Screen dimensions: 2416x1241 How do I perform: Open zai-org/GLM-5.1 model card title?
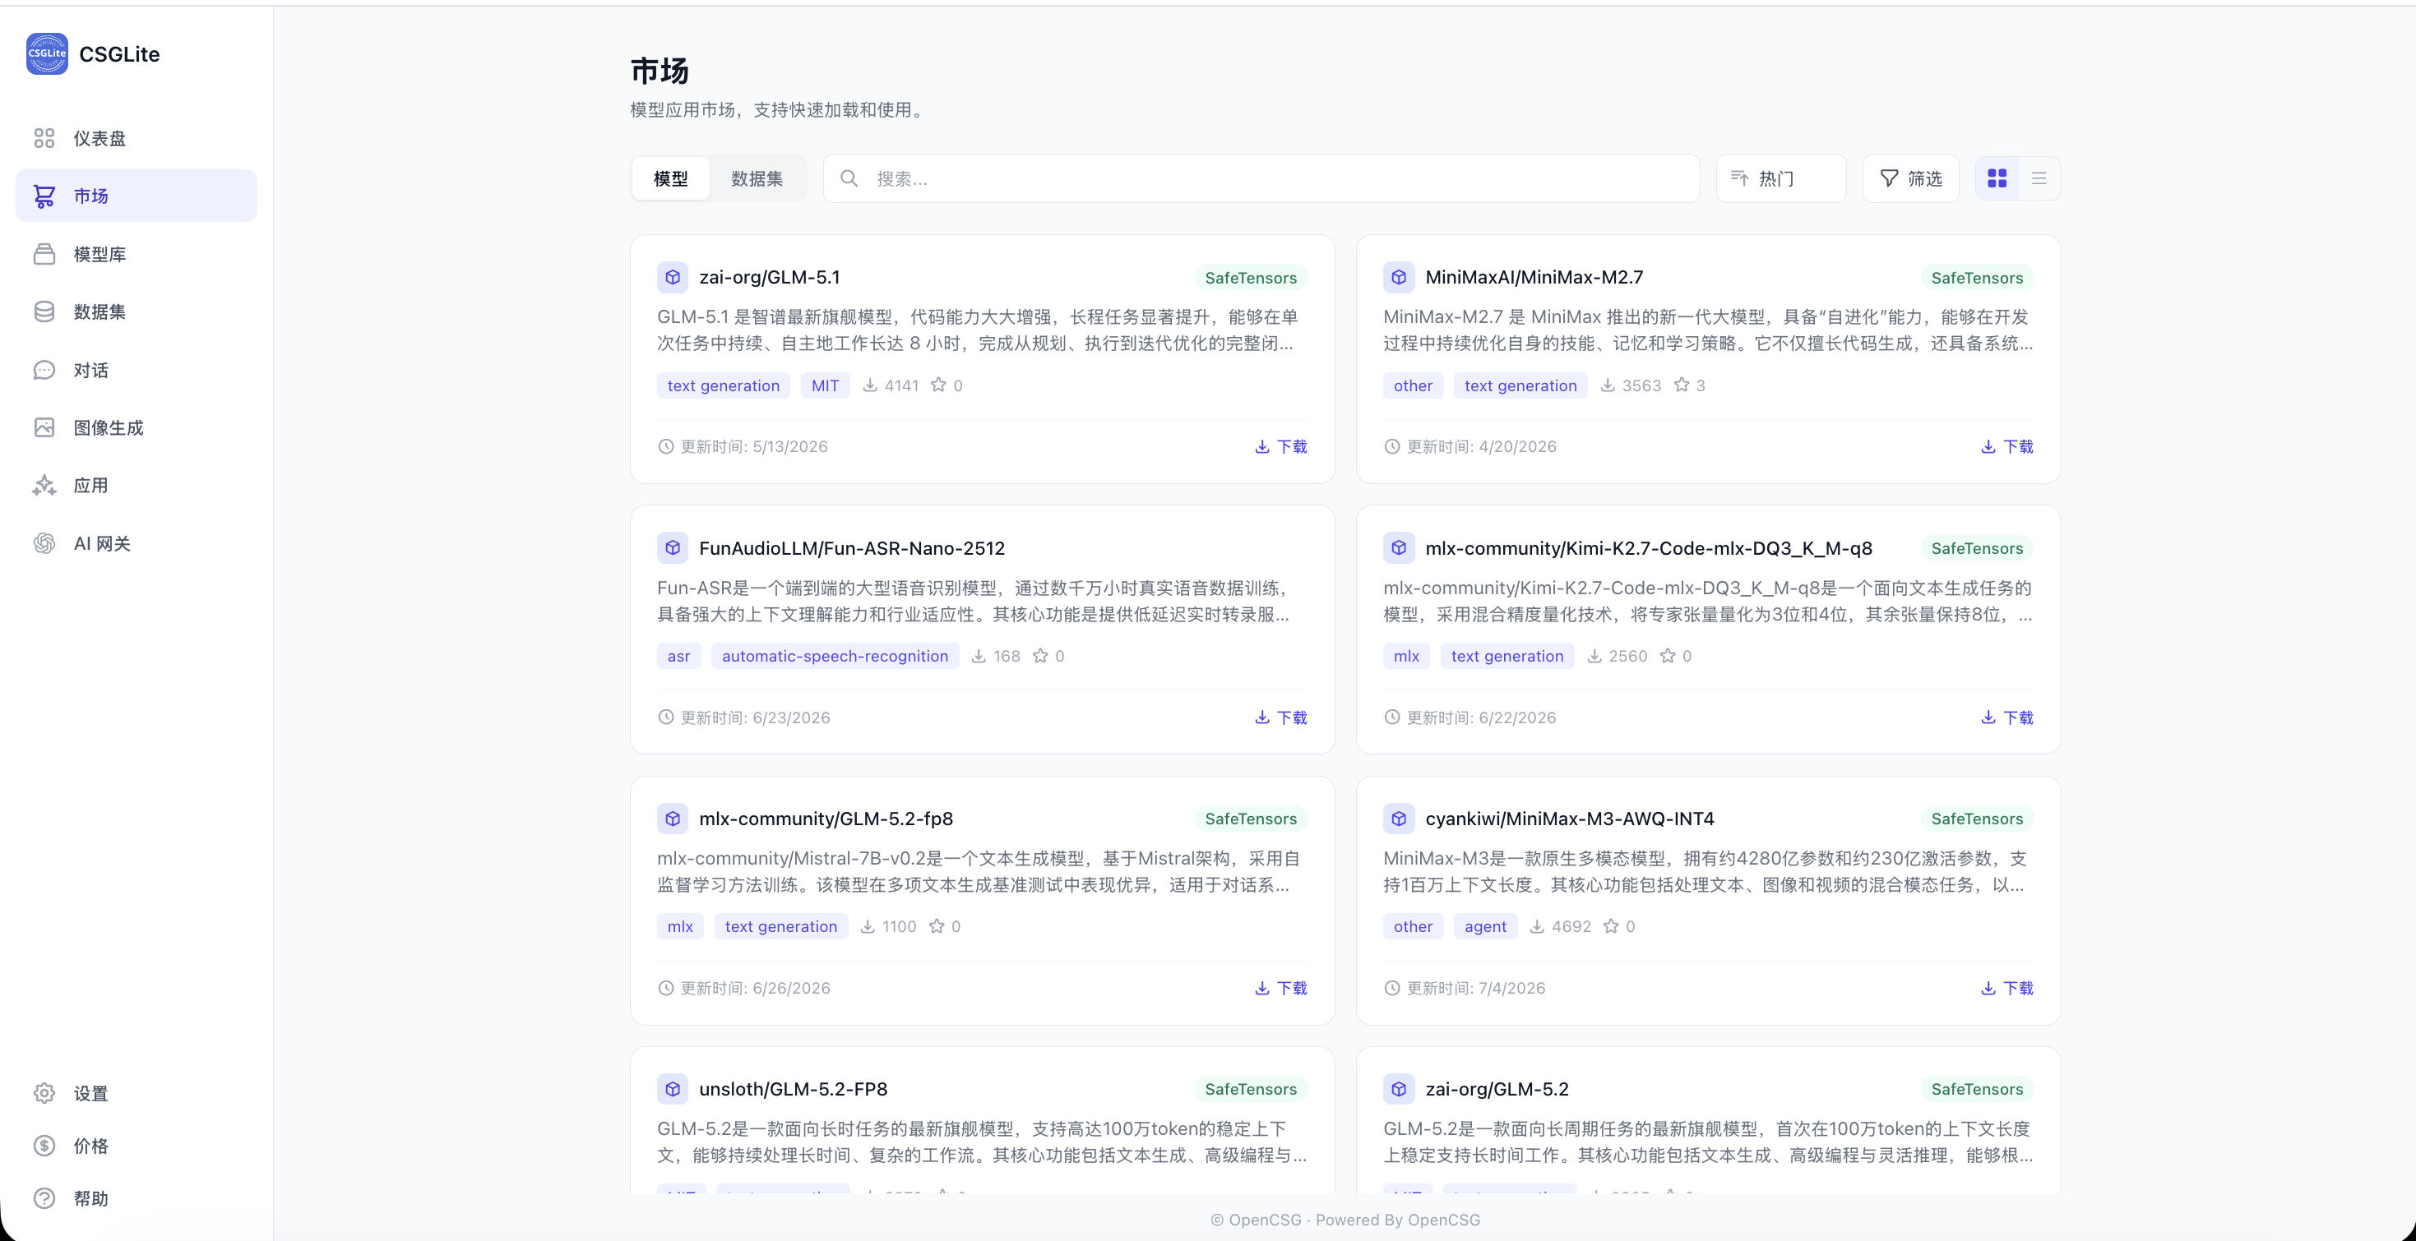[x=769, y=278]
